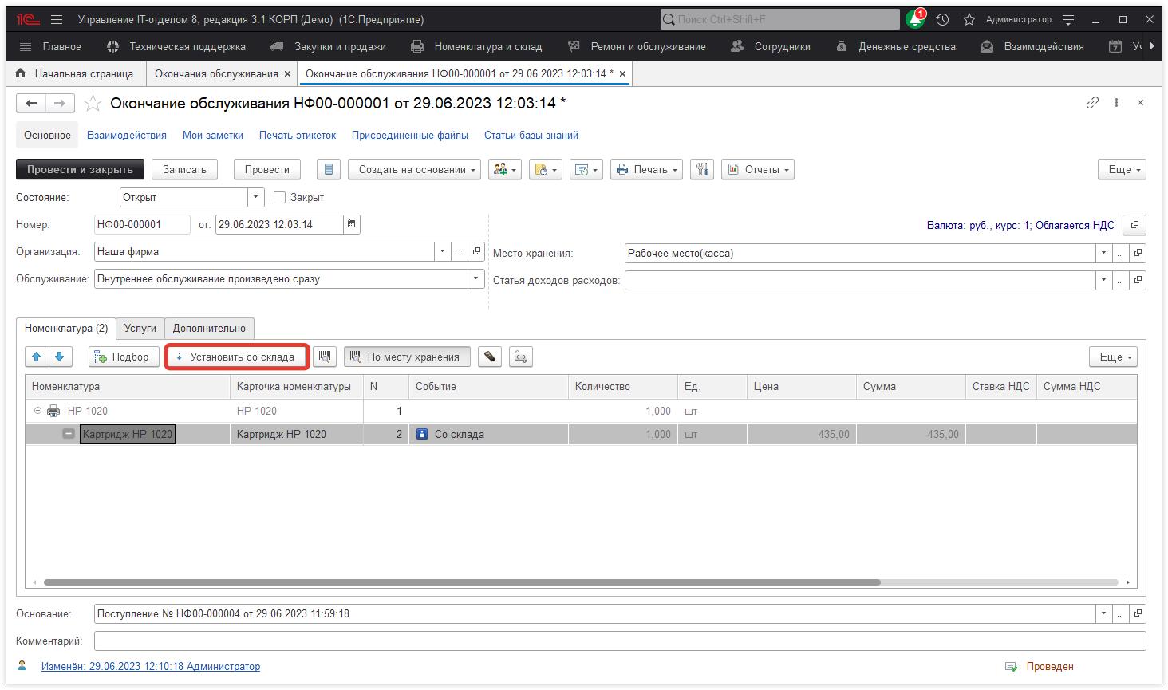This screenshot has width=1168, height=690.
Task: Move row down with arrow icon
Action: 60,357
